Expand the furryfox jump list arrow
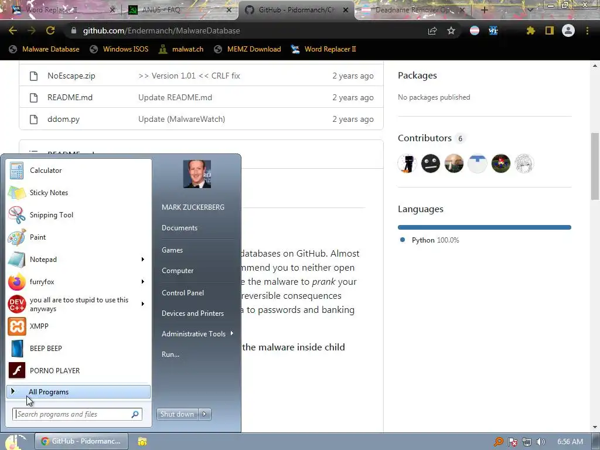 pyautogui.click(x=143, y=282)
